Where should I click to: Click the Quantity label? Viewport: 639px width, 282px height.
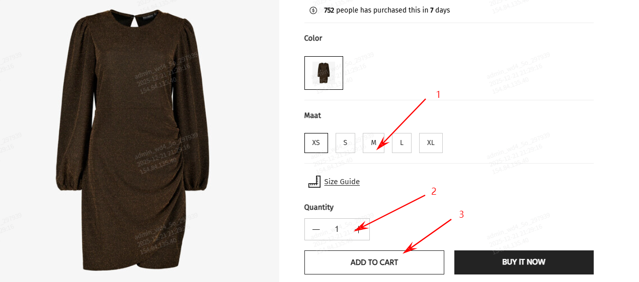coord(319,207)
